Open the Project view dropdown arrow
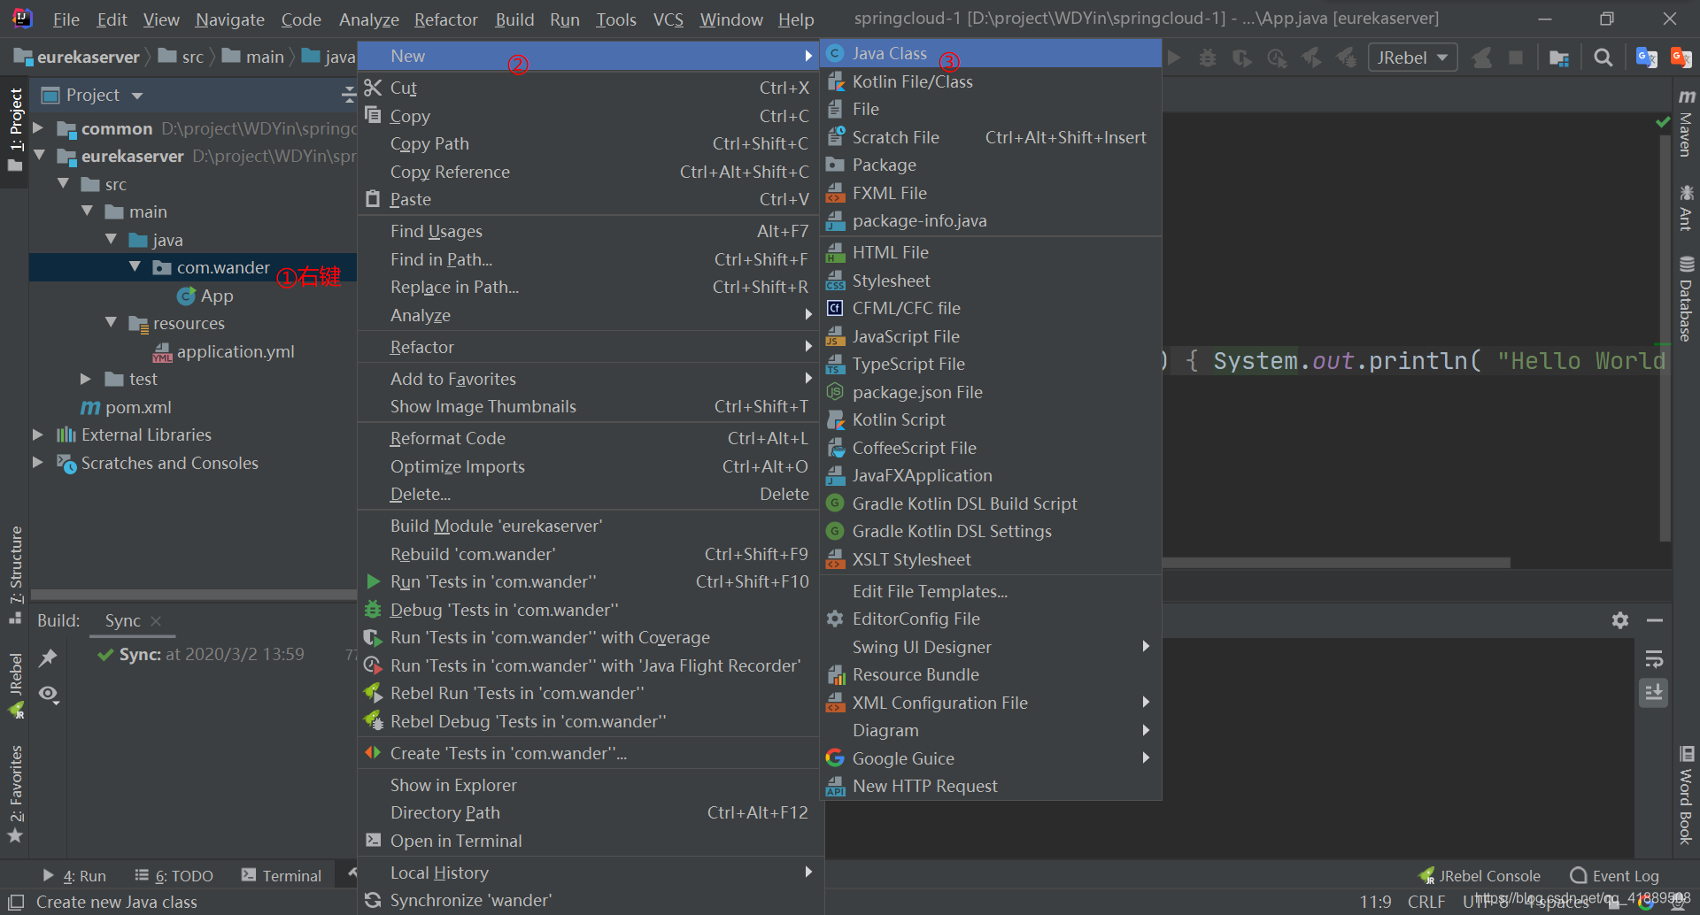Viewport: 1700px width, 915px height. coord(137,96)
